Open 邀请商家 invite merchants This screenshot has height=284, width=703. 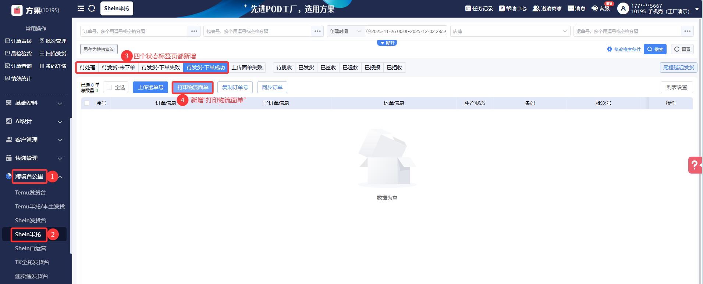547,8
